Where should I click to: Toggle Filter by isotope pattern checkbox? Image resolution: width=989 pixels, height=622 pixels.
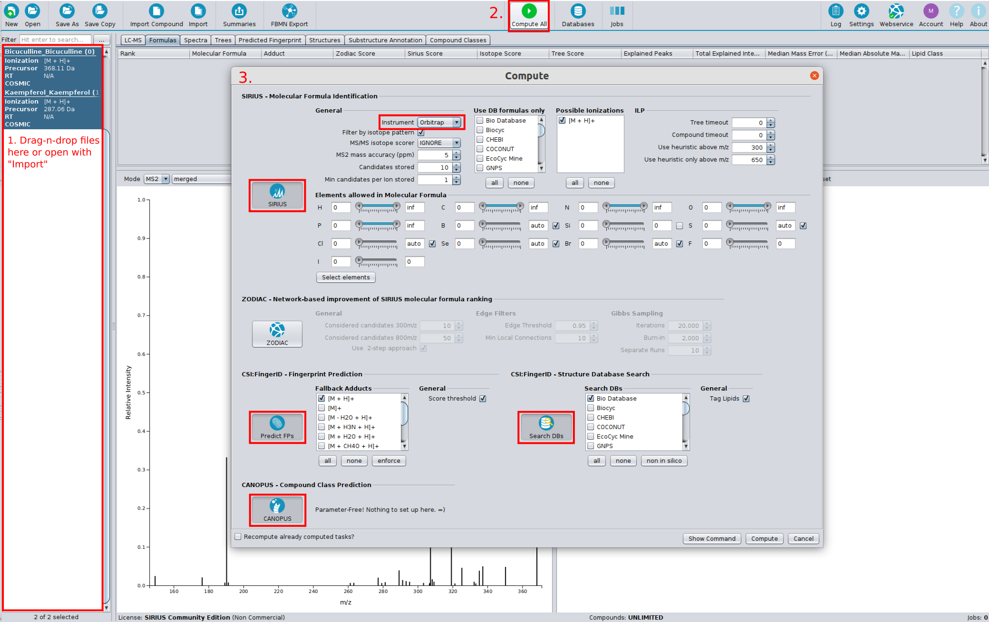[x=421, y=133]
